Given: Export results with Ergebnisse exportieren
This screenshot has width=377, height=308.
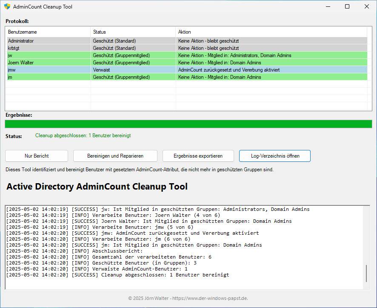Looking at the screenshot, I should (x=198, y=156).
